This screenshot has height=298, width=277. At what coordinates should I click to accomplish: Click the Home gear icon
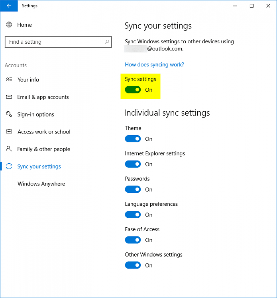click(x=9, y=25)
